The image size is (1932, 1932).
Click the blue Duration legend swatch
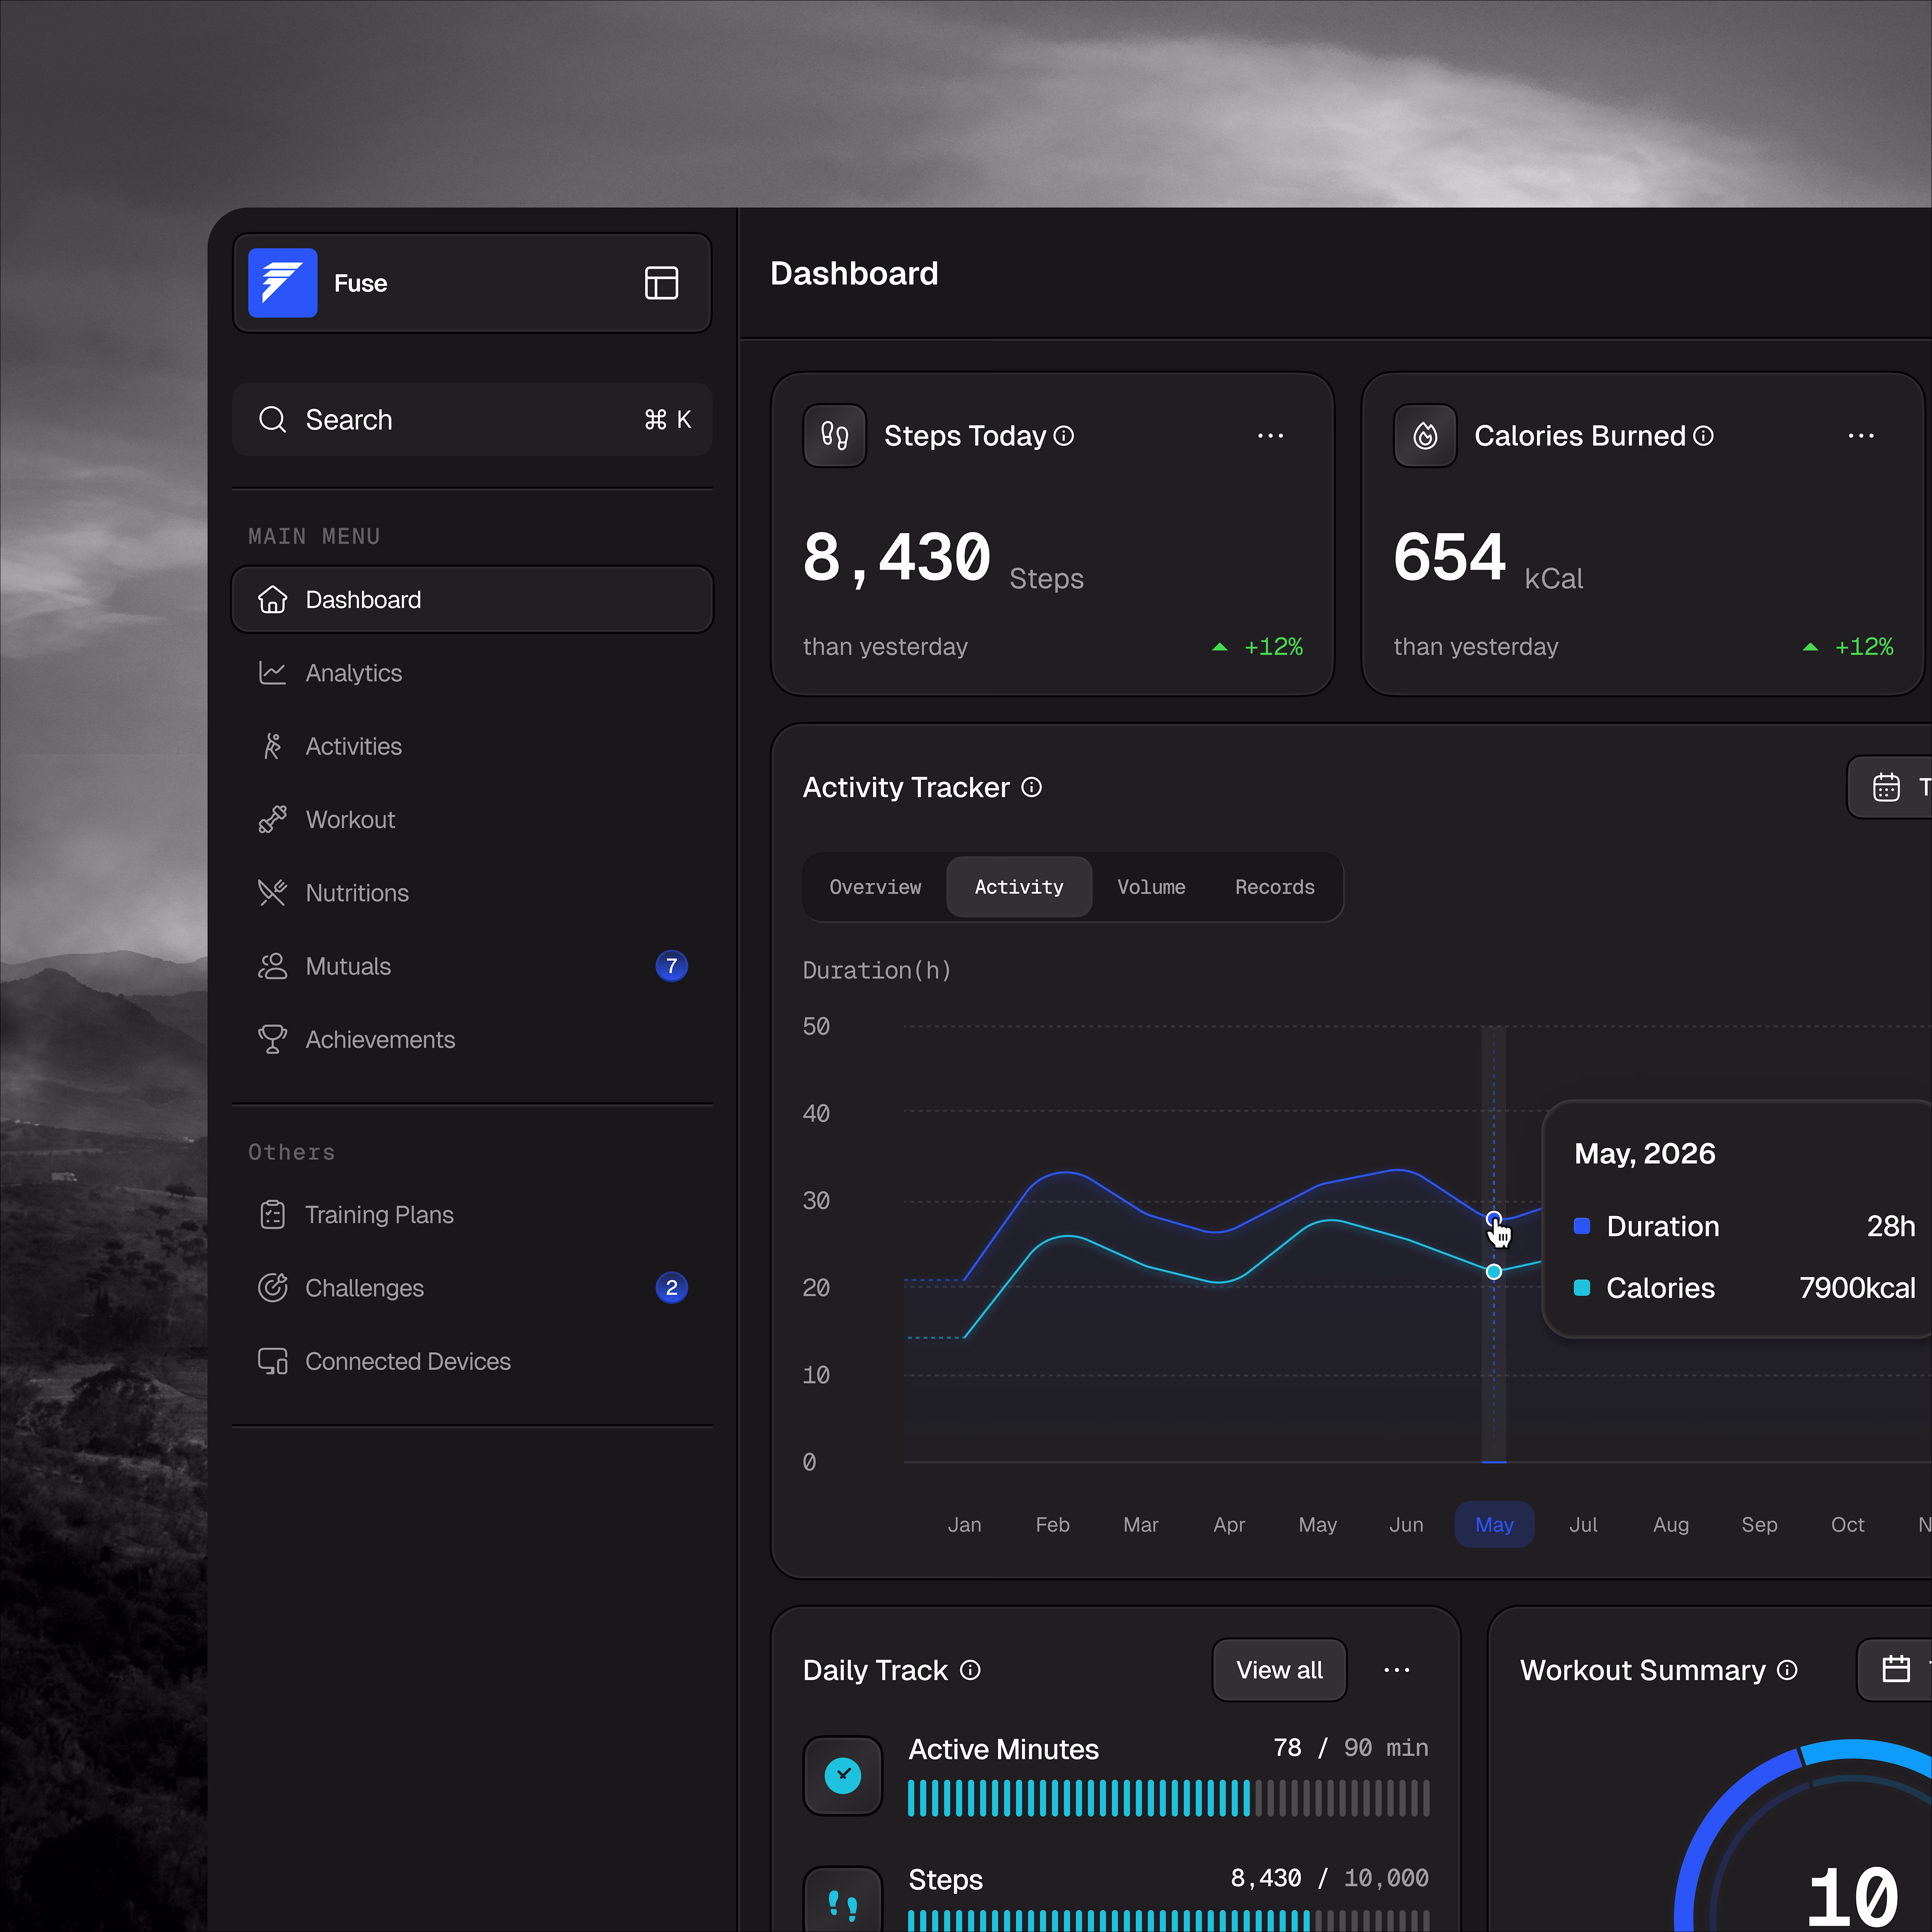tap(1582, 1226)
